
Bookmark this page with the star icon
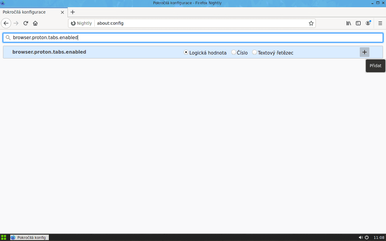pyautogui.click(x=311, y=23)
